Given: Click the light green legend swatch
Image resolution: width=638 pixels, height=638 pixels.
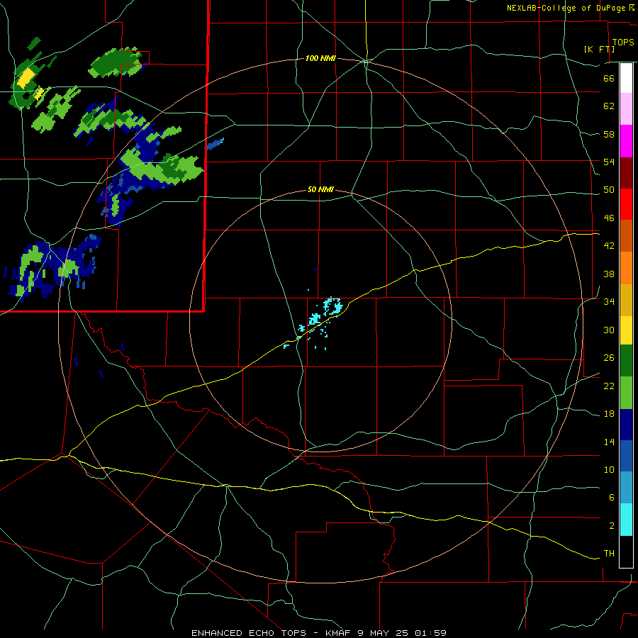Looking at the screenshot, I should pyautogui.click(x=626, y=393).
